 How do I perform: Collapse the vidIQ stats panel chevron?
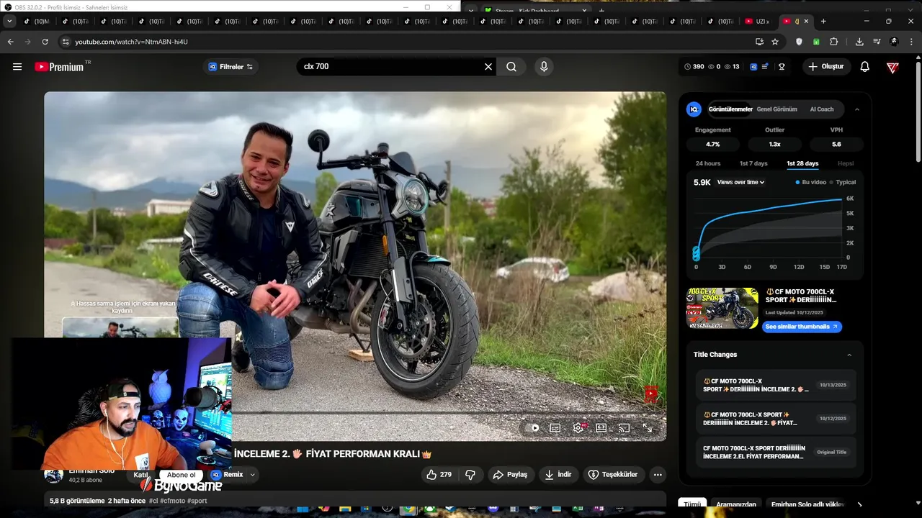coord(856,109)
